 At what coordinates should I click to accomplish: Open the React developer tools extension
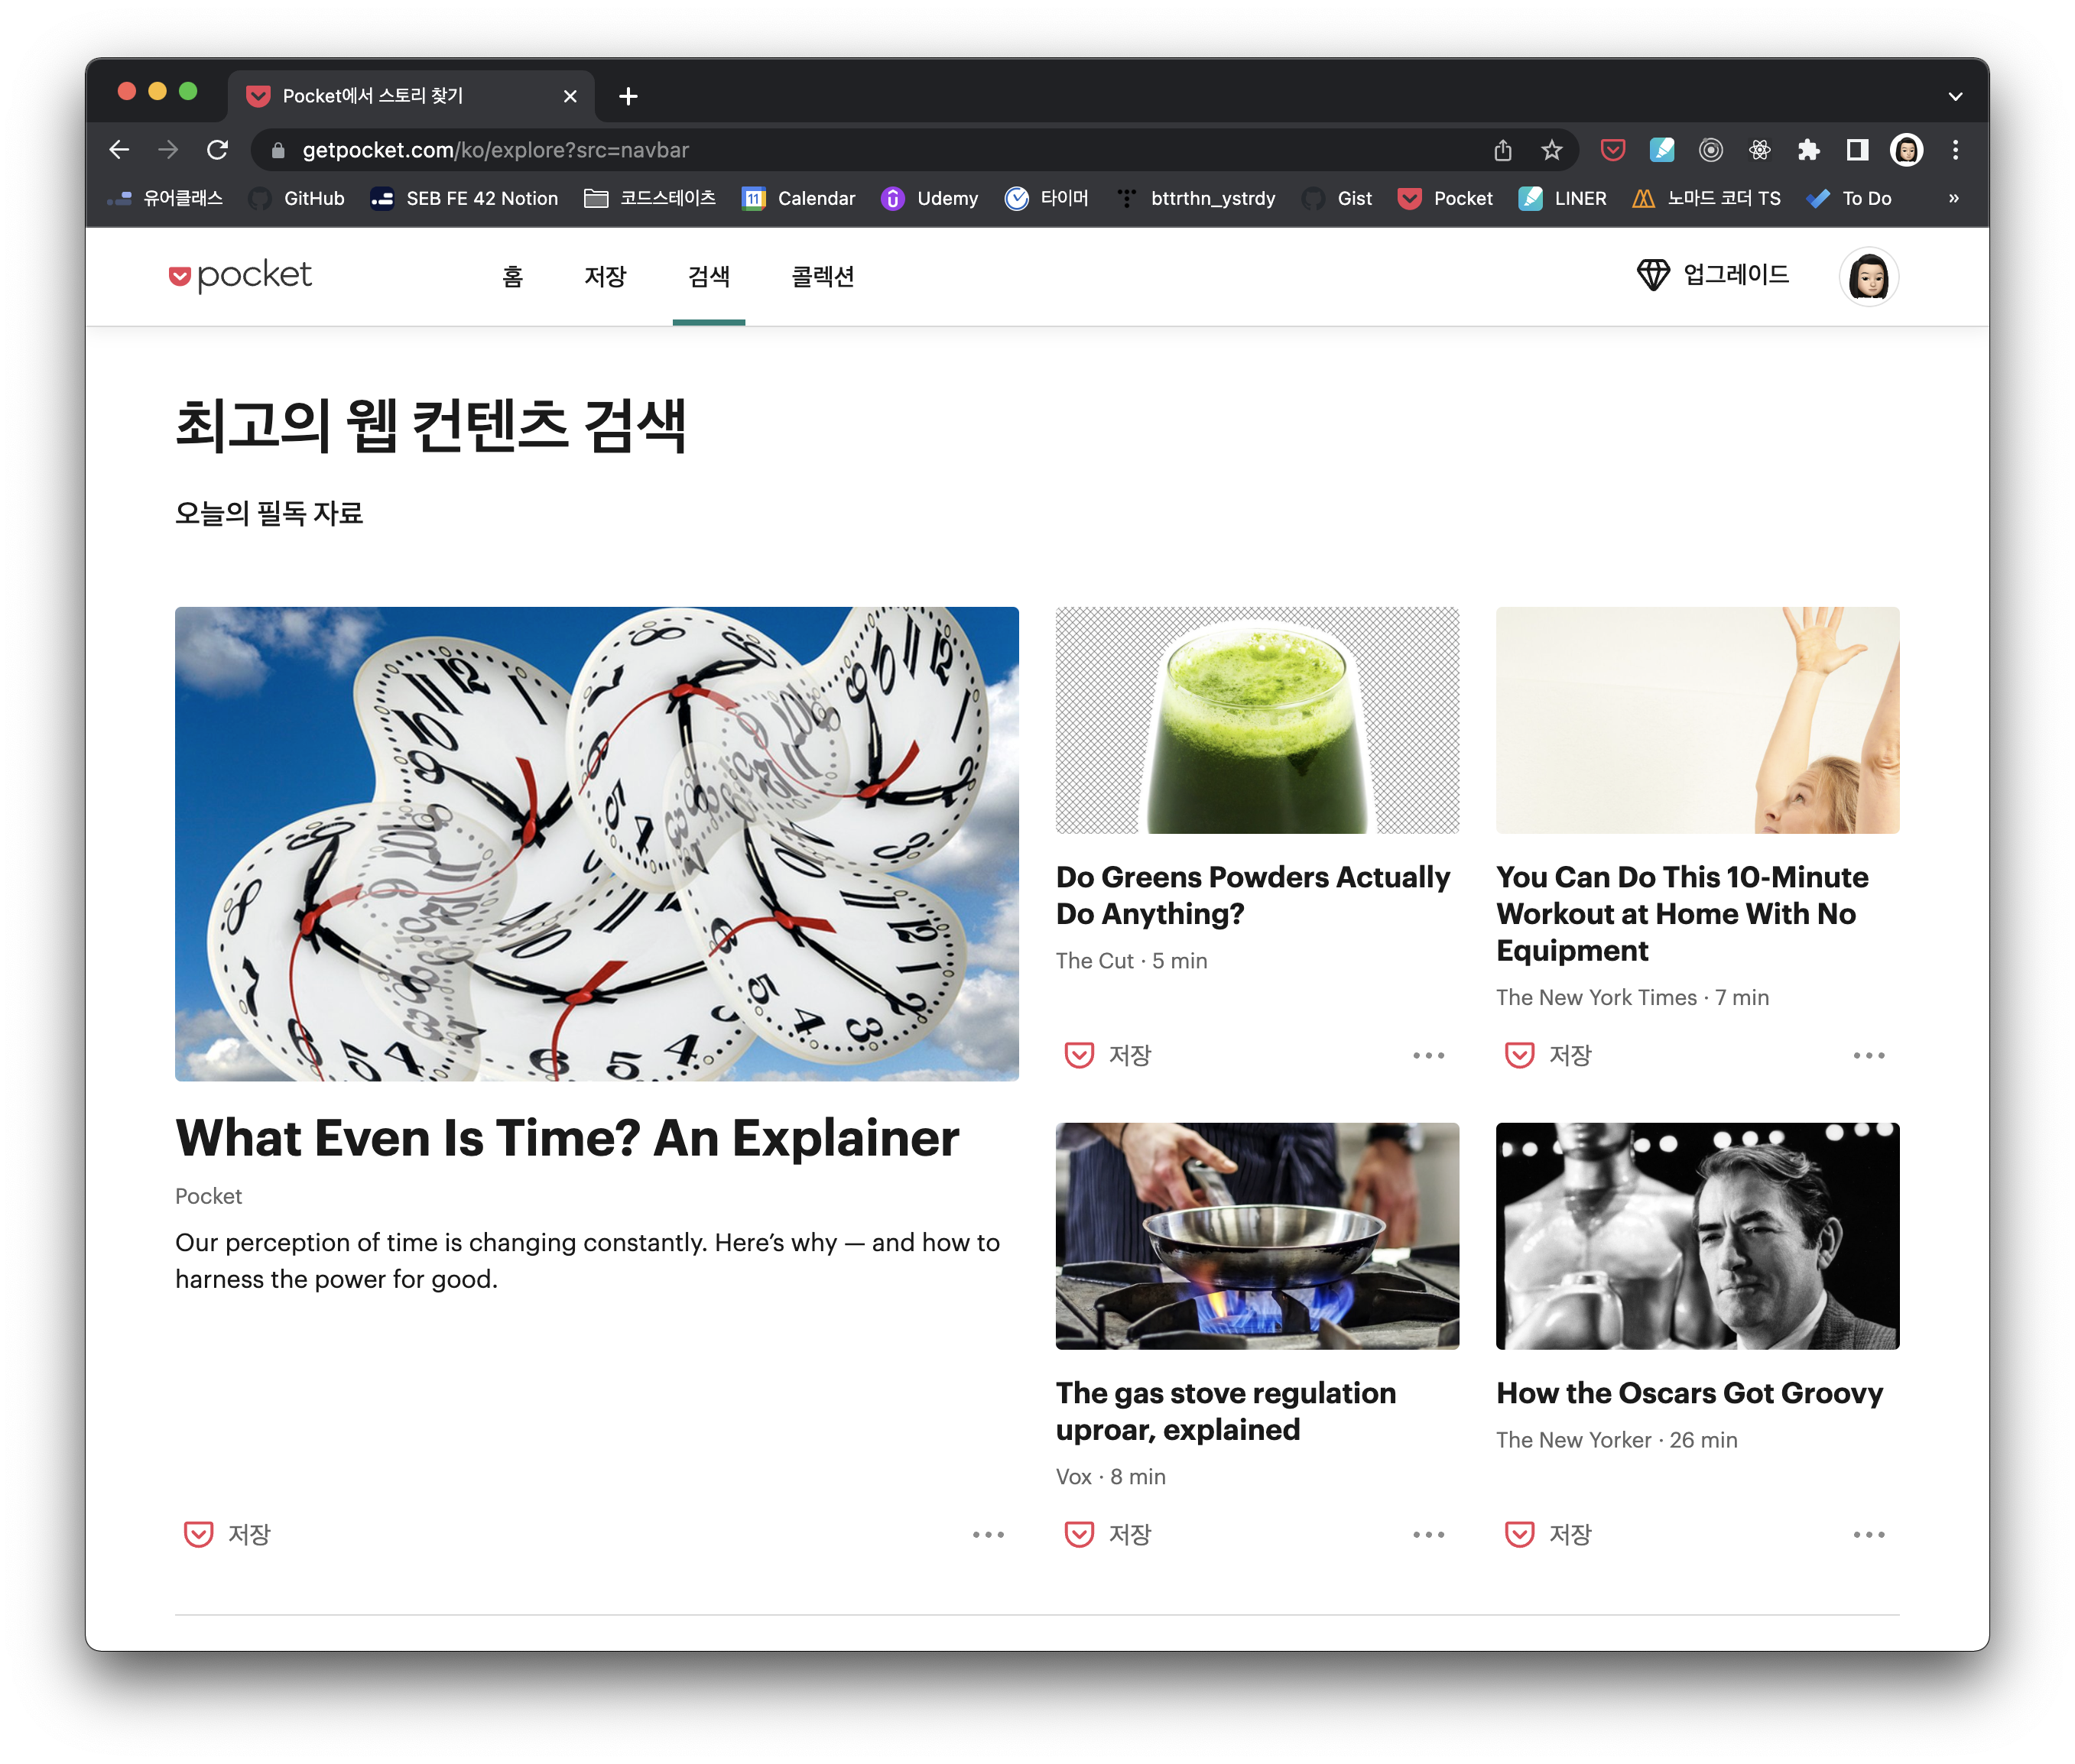1758,150
